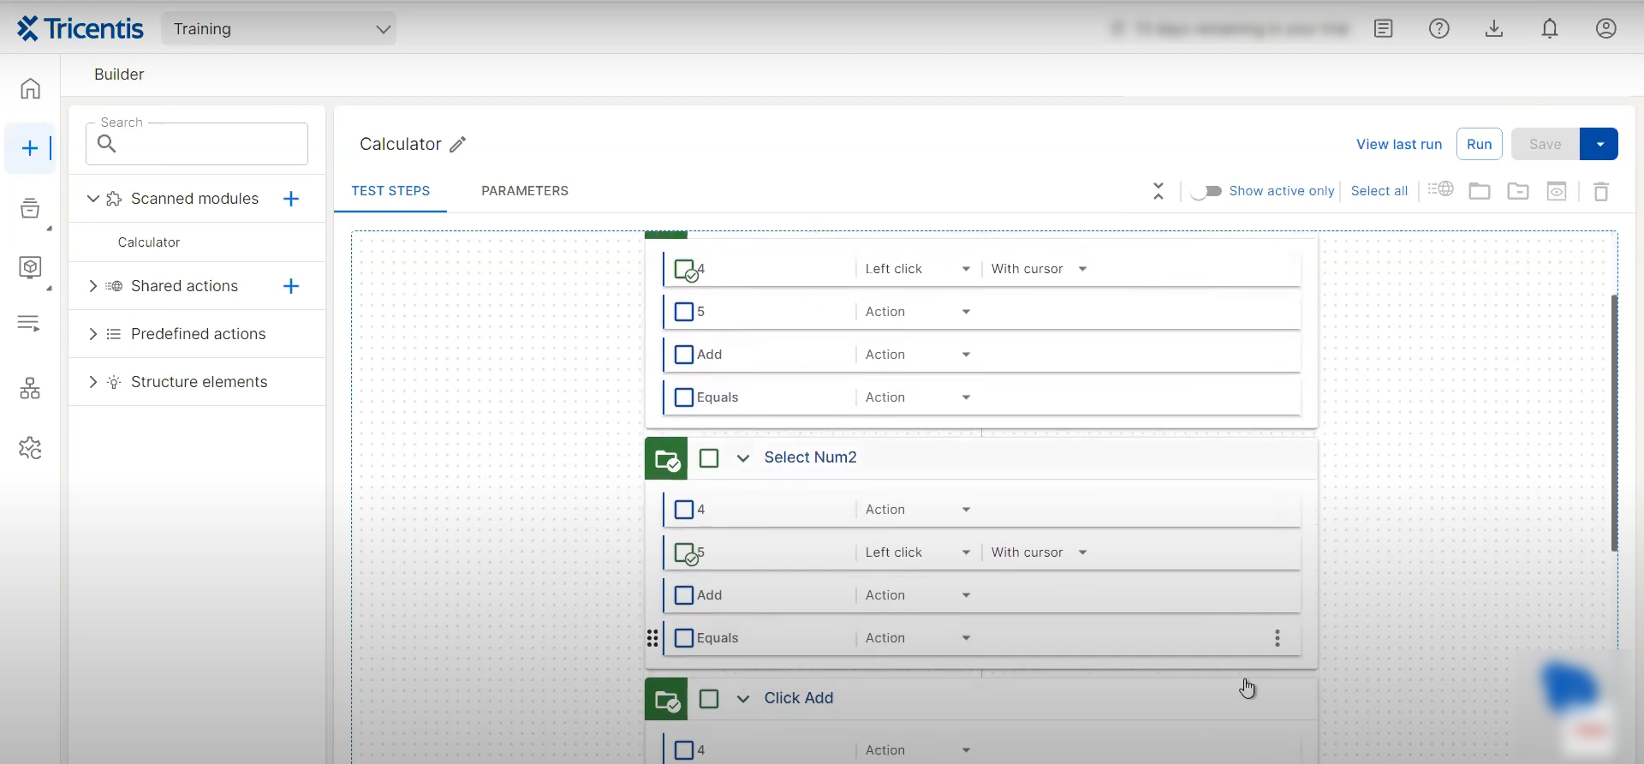The image size is (1644, 764).
Task: Open the Save options dropdown arrow
Action: tap(1599, 144)
